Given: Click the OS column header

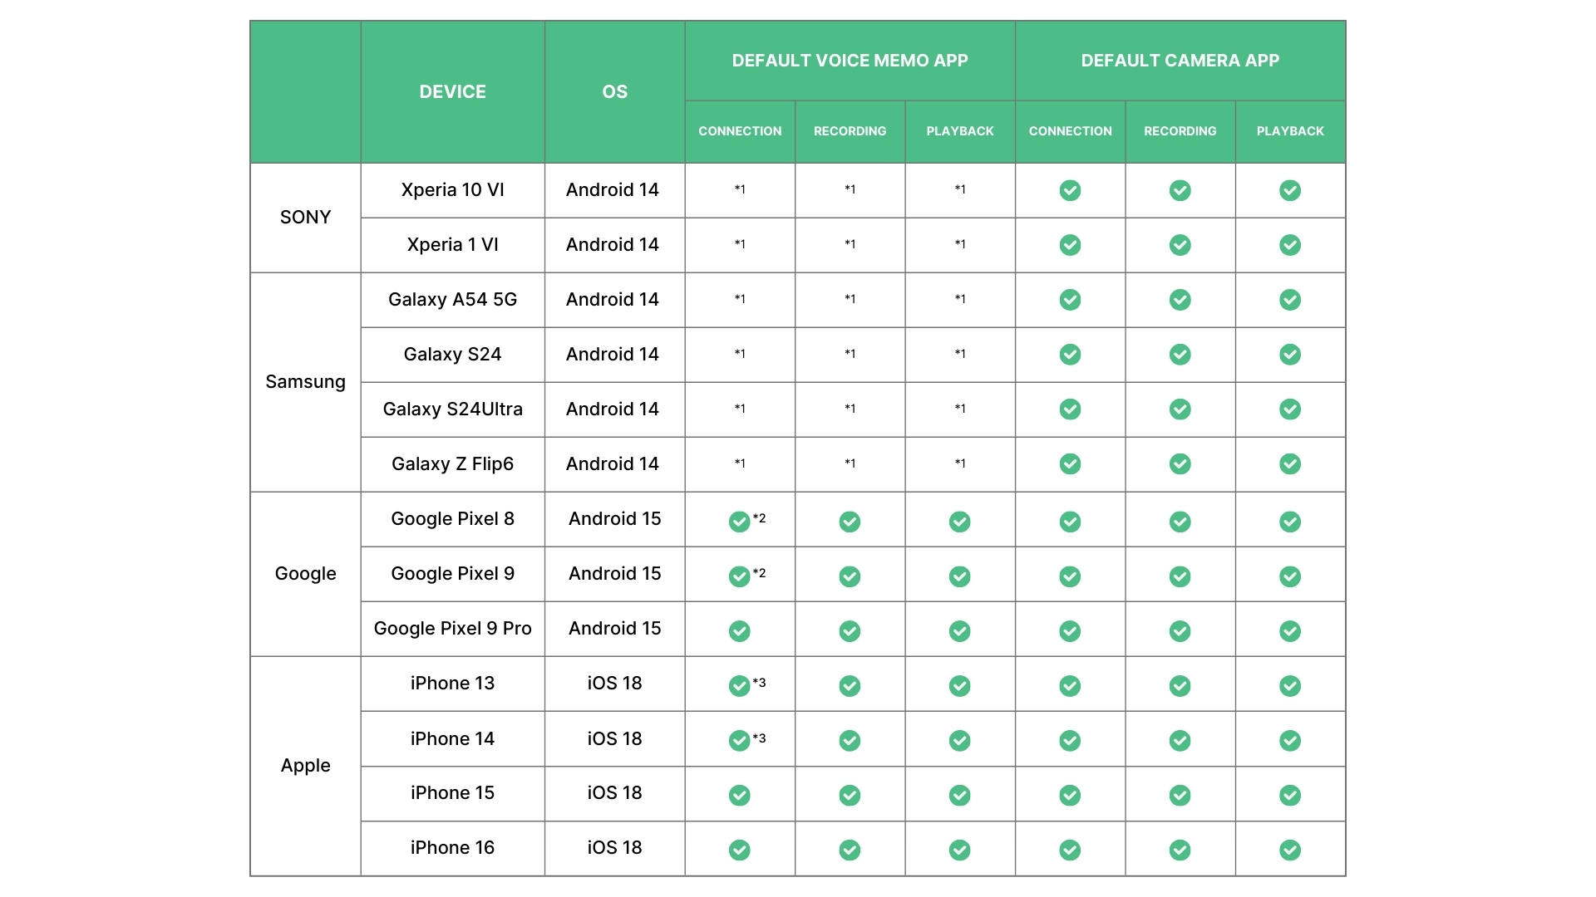Looking at the screenshot, I should [x=614, y=92].
